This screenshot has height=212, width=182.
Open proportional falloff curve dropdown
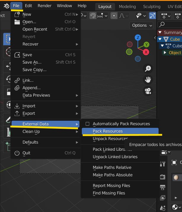(x=124, y=16)
